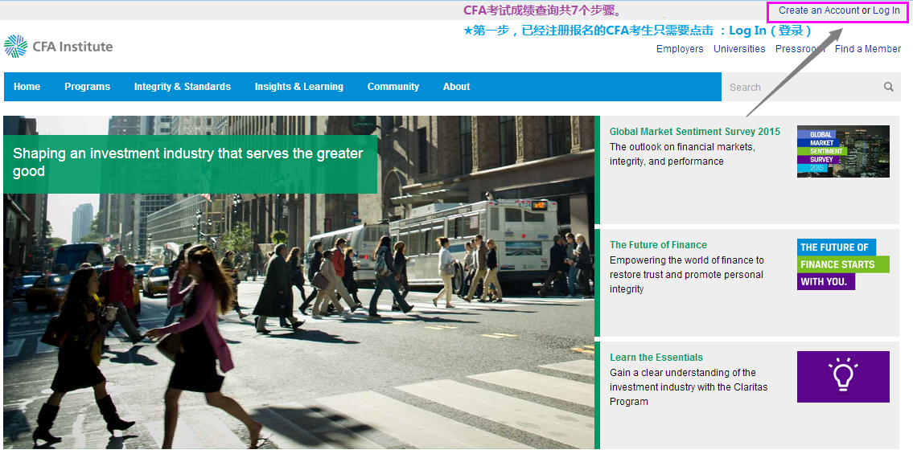Open the Global Market Sentiment Survey 2015 headline
The image size is (913, 458).
(x=694, y=132)
